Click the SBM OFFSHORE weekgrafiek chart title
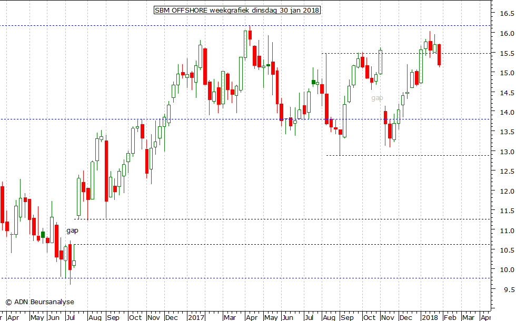516x321 pixels. [237, 10]
